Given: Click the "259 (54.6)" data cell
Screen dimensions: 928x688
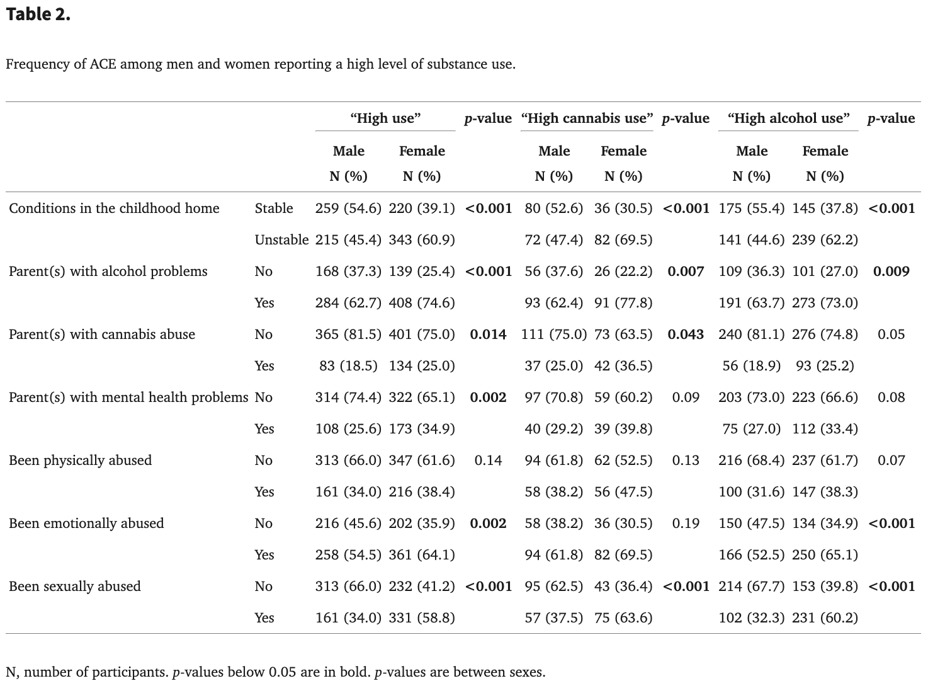Looking at the screenshot, I should click(x=348, y=208).
